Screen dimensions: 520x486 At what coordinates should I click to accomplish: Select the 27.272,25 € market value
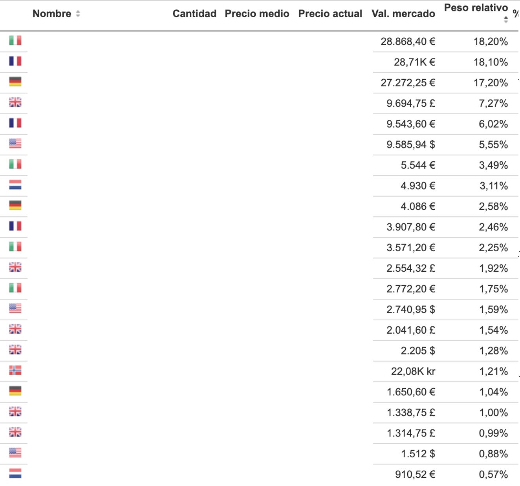(x=408, y=83)
